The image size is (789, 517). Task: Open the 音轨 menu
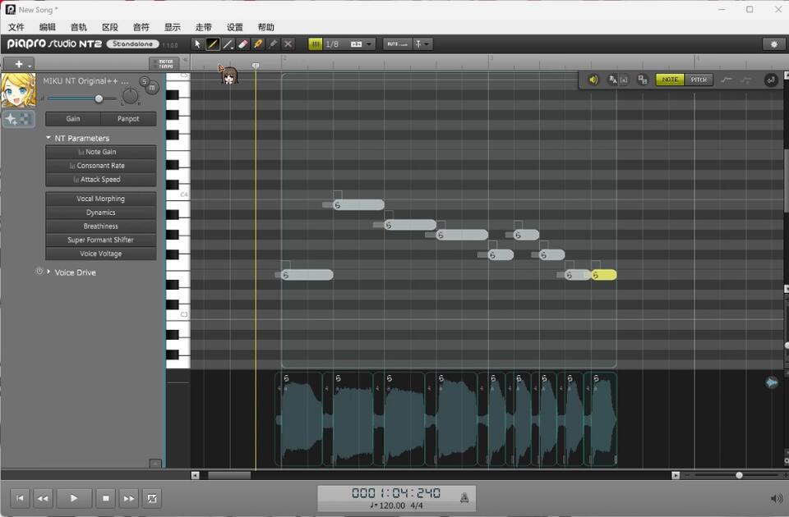coord(79,27)
